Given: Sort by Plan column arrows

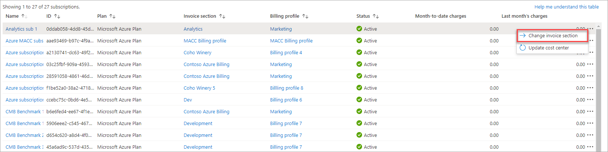Looking at the screenshot, I should [x=112, y=16].
